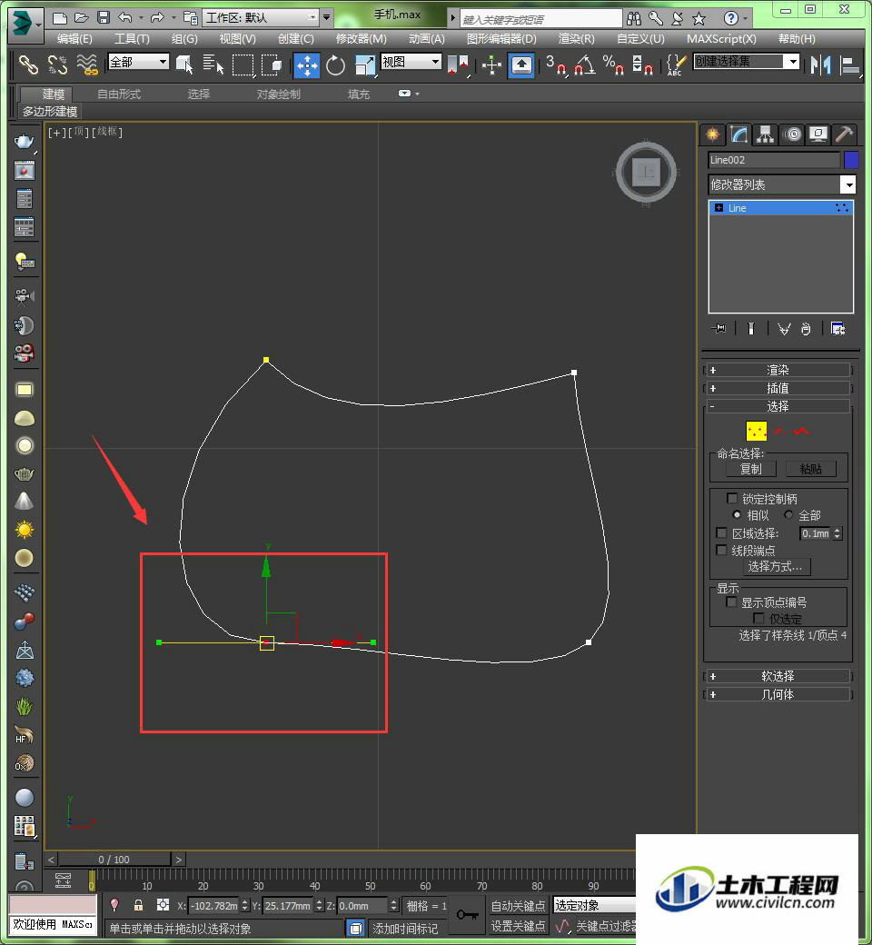Viewport: 872px width, 945px height.
Task: Select the Select and Scale tool
Action: tap(365, 65)
